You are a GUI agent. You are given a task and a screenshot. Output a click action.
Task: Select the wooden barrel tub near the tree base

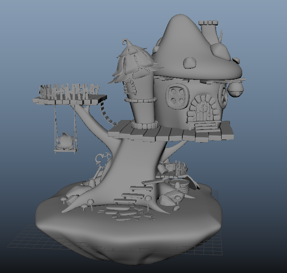[179, 186]
